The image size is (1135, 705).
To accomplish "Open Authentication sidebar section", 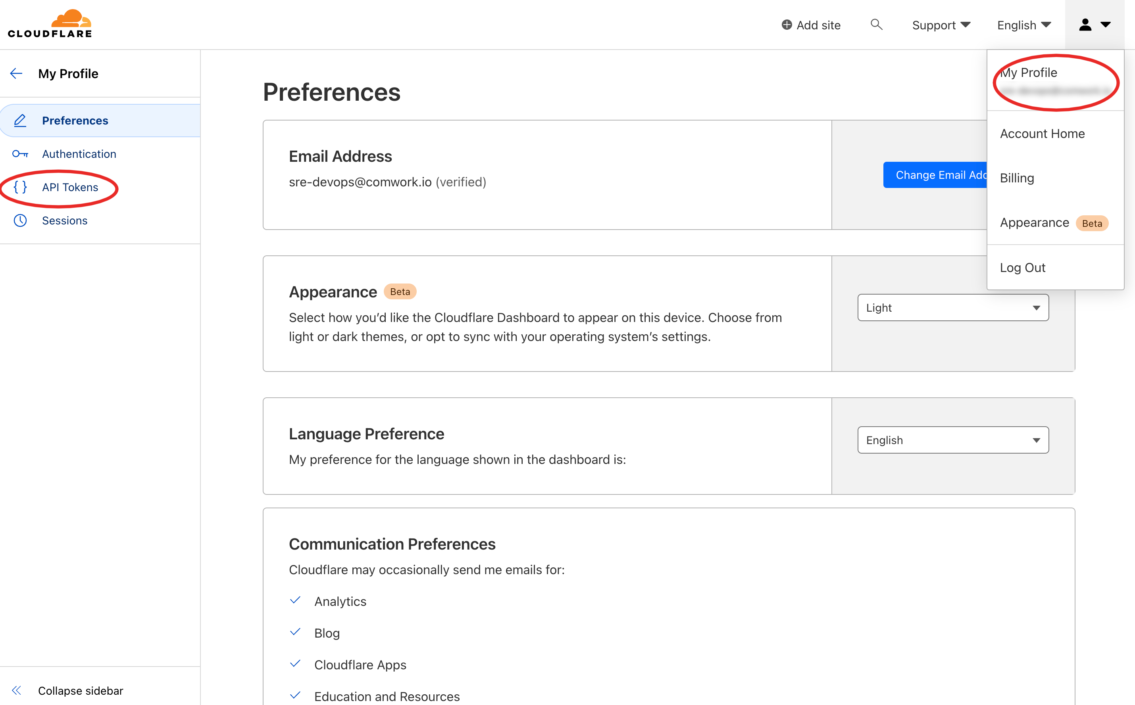I will click(x=100, y=154).
